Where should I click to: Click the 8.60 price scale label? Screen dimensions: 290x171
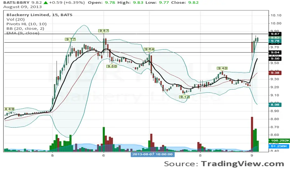click(x=275, y=135)
